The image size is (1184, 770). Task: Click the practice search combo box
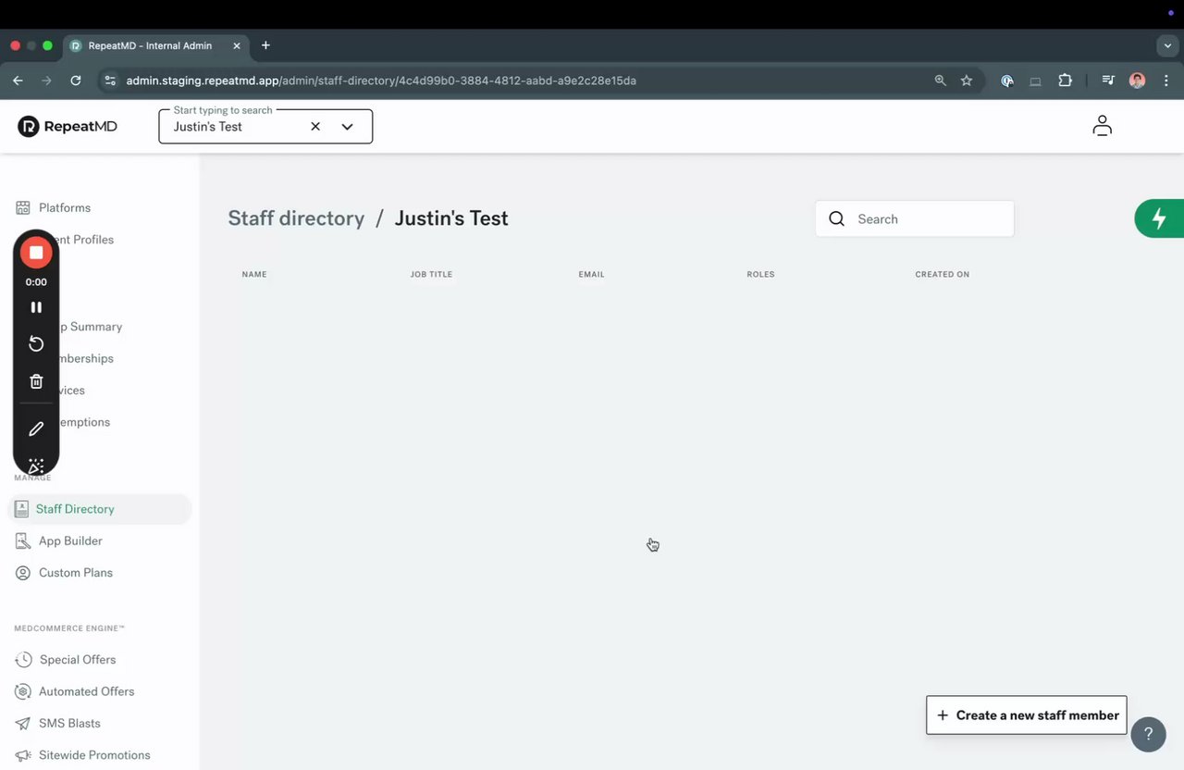coord(265,127)
